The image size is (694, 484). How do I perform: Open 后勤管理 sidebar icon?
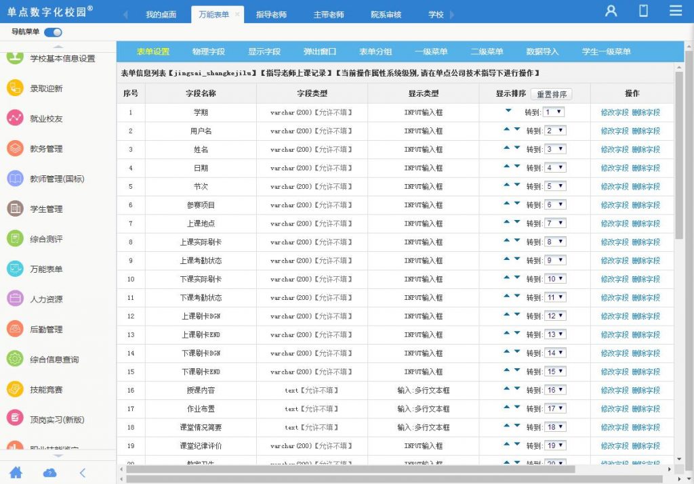click(15, 328)
